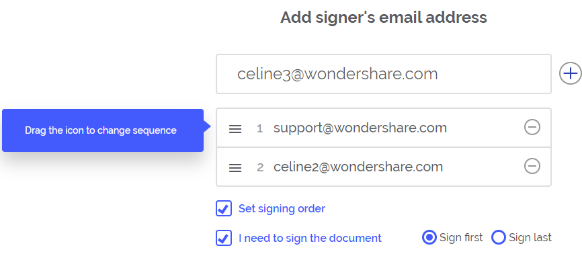This screenshot has width=582, height=254.
Task: Click sequence number 1 in signer list
Action: pos(260,129)
